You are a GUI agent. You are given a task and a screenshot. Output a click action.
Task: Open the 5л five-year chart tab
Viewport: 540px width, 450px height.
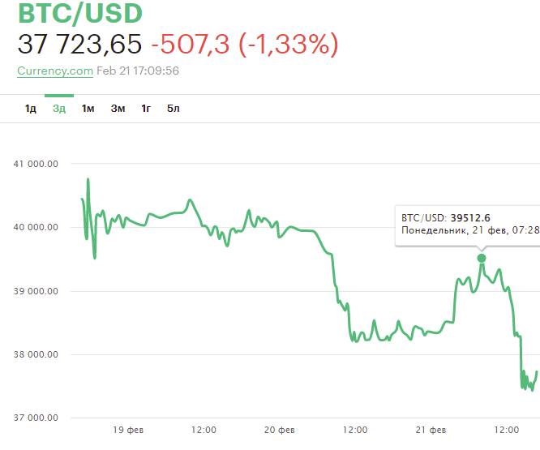174,109
